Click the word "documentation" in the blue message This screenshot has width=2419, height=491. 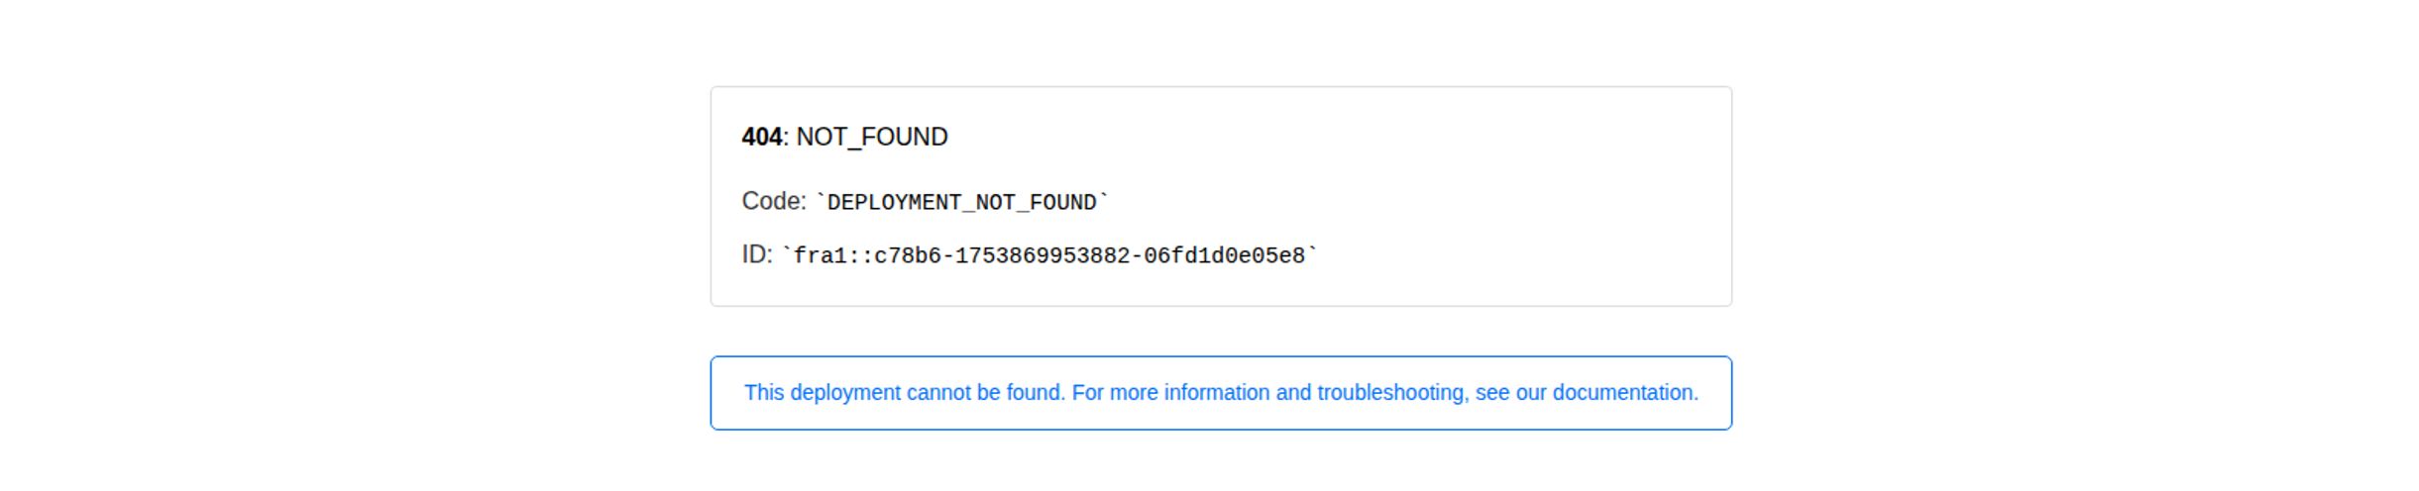(x=1623, y=393)
